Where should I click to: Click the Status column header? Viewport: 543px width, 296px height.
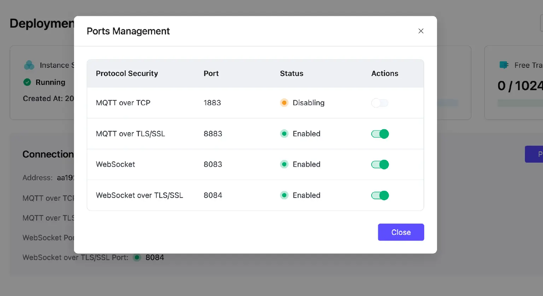(x=292, y=73)
